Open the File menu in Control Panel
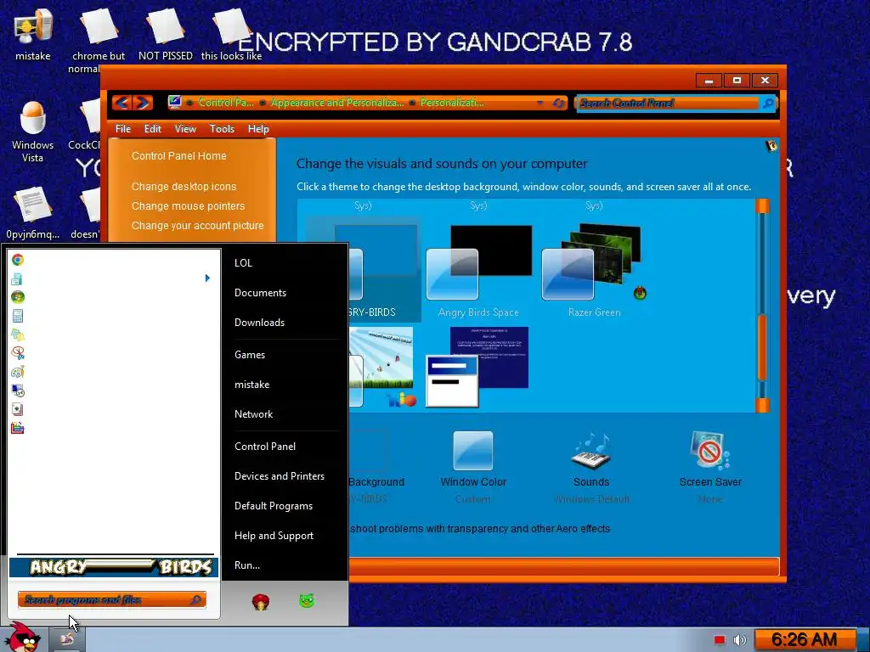The width and height of the screenshot is (870, 652). (x=123, y=129)
